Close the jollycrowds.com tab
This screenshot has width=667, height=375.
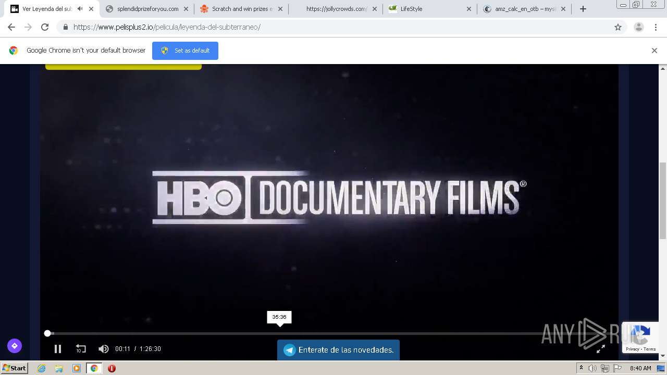point(375,9)
